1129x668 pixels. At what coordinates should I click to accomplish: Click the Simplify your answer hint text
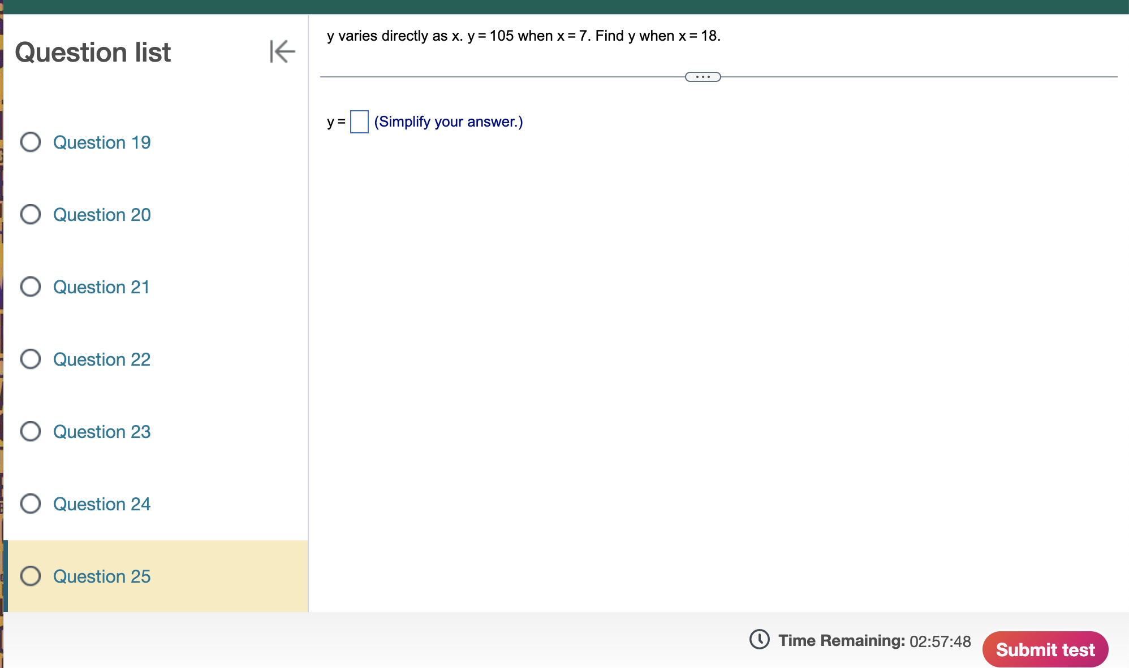pos(449,121)
